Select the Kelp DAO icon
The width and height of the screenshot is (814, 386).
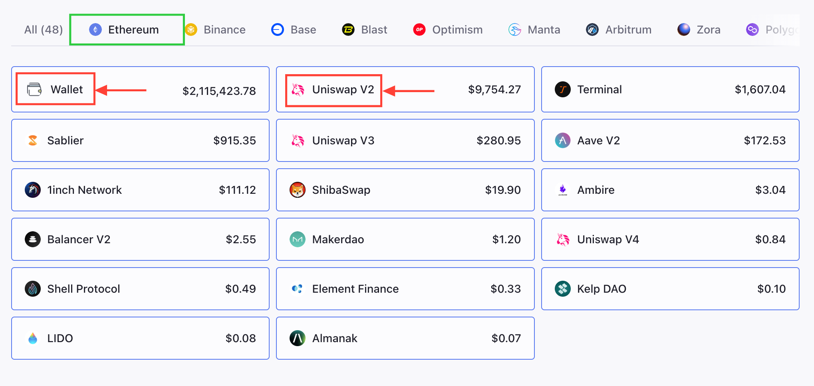562,289
